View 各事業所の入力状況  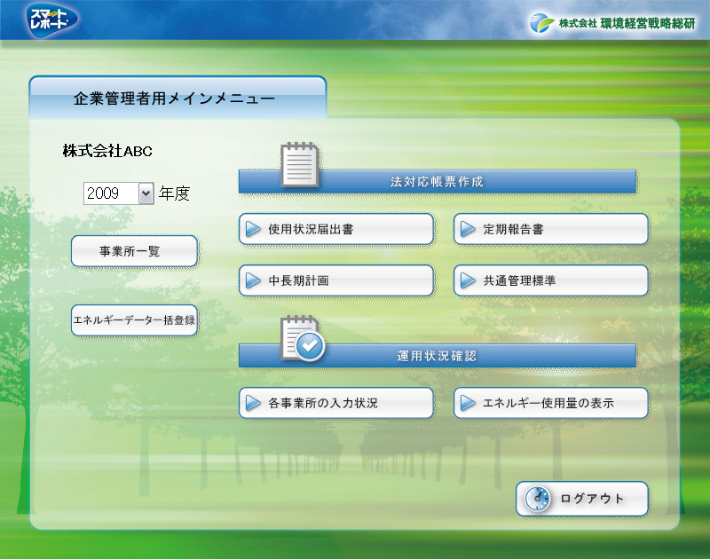[x=336, y=403]
